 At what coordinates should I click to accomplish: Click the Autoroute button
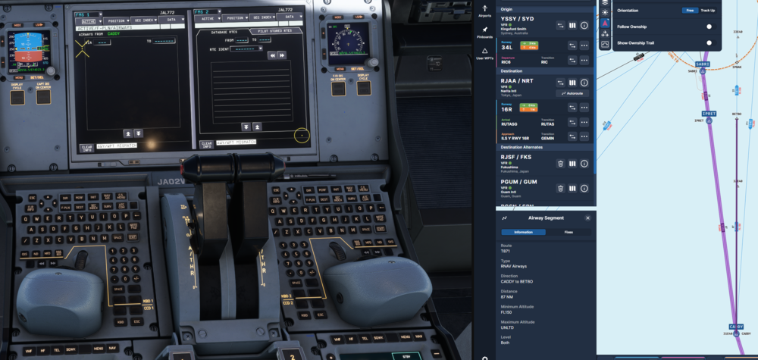pyautogui.click(x=572, y=93)
